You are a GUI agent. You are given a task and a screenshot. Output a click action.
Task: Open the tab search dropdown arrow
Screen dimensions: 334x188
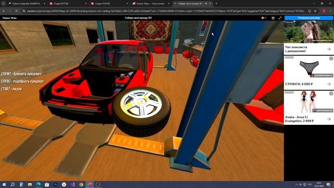3,4
